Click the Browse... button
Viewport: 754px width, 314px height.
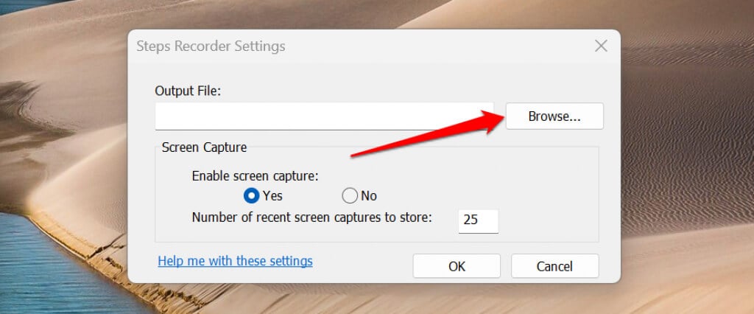554,116
